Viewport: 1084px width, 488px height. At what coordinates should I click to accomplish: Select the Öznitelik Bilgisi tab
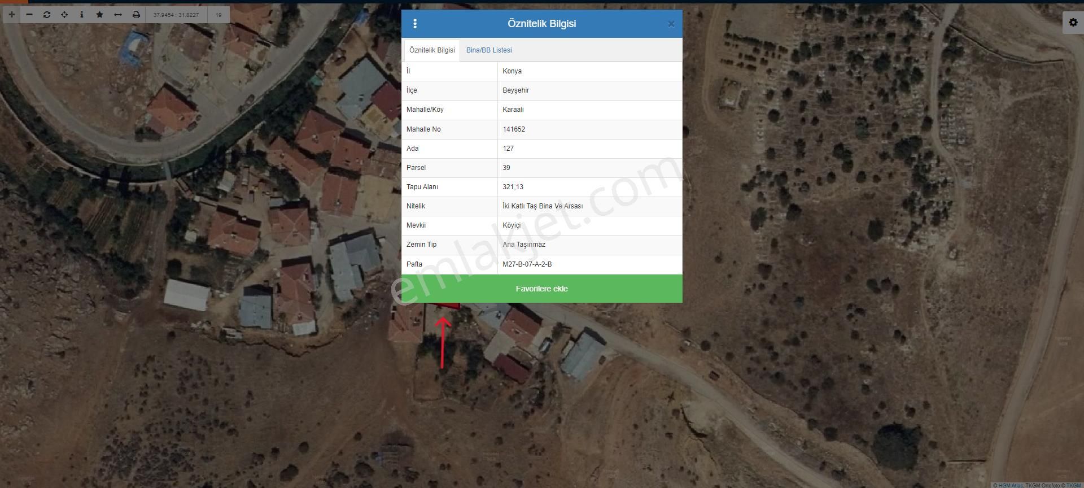[432, 50]
